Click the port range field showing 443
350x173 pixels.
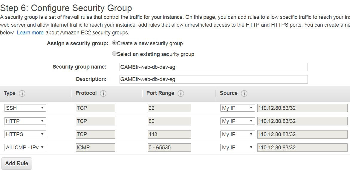pyautogui.click(x=169, y=134)
